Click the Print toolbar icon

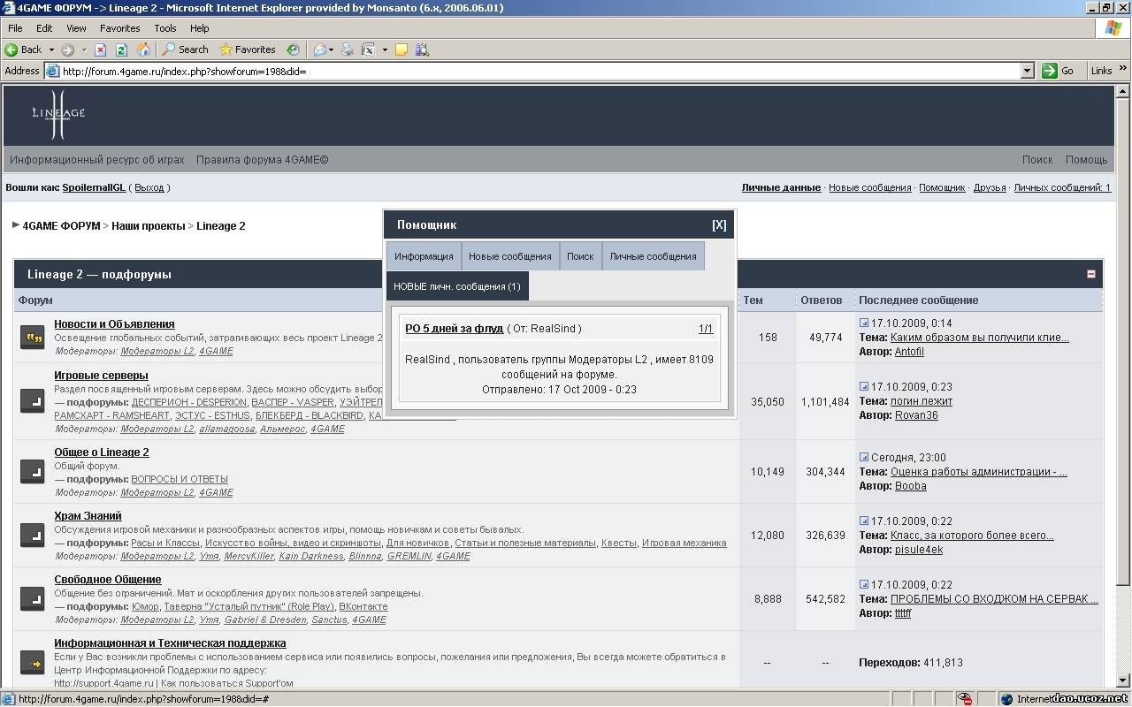pyautogui.click(x=348, y=49)
